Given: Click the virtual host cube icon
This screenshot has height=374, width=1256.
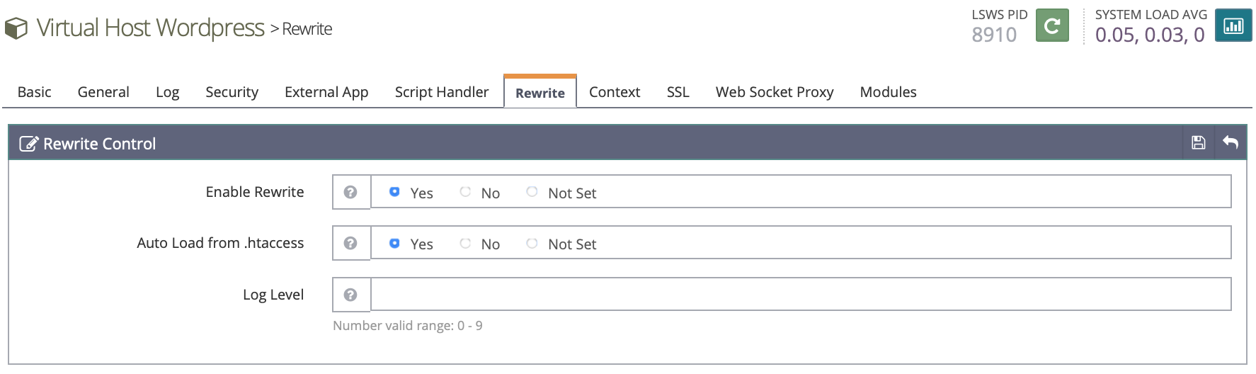Looking at the screenshot, I should coord(16,28).
